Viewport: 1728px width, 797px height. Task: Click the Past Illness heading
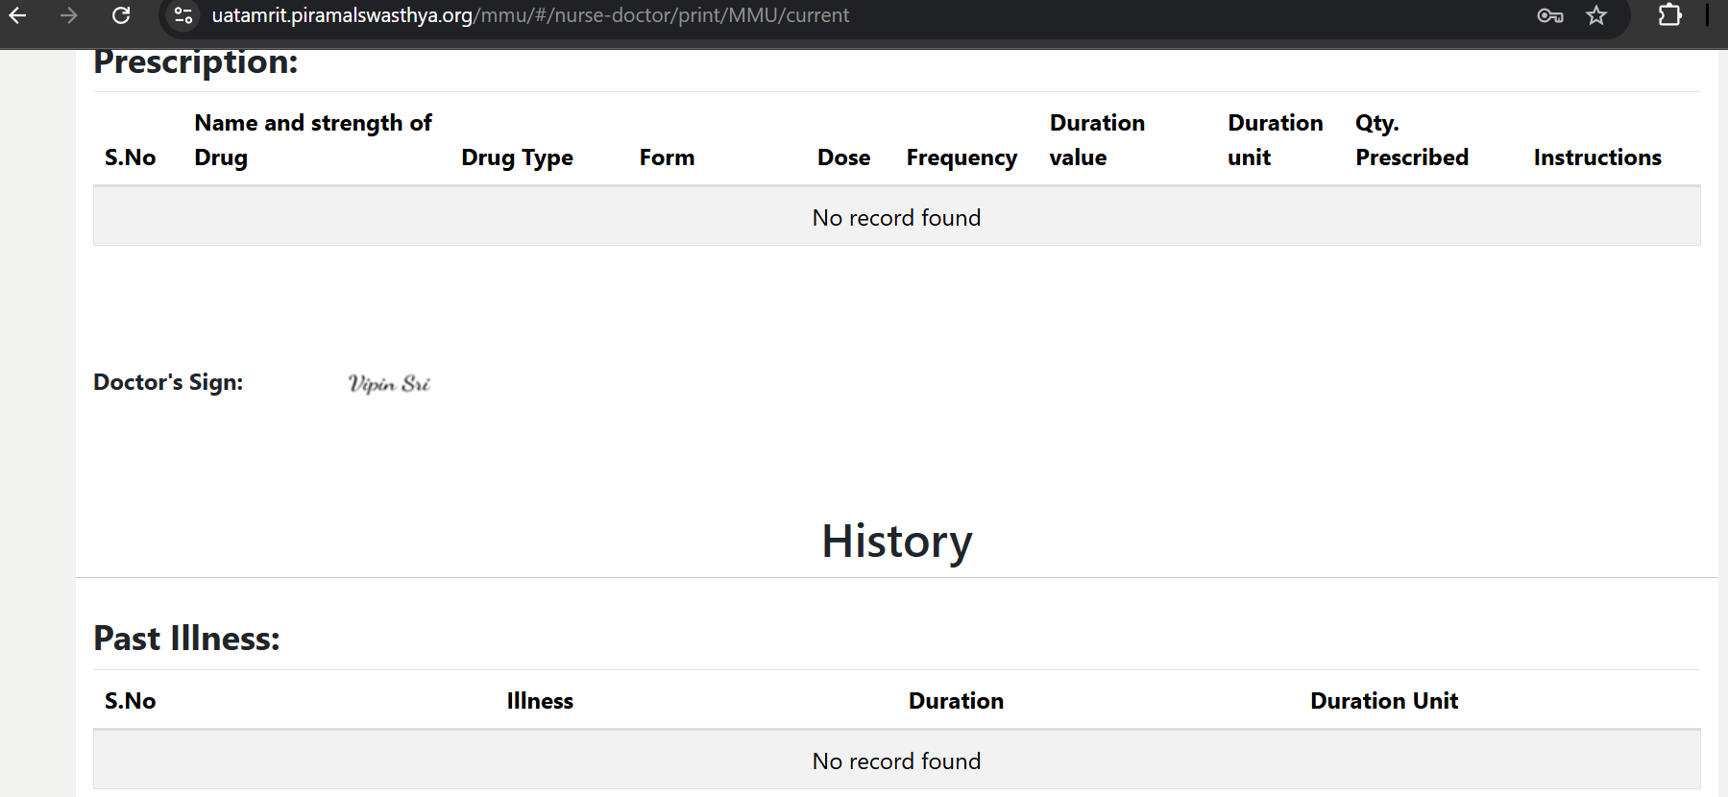186,639
